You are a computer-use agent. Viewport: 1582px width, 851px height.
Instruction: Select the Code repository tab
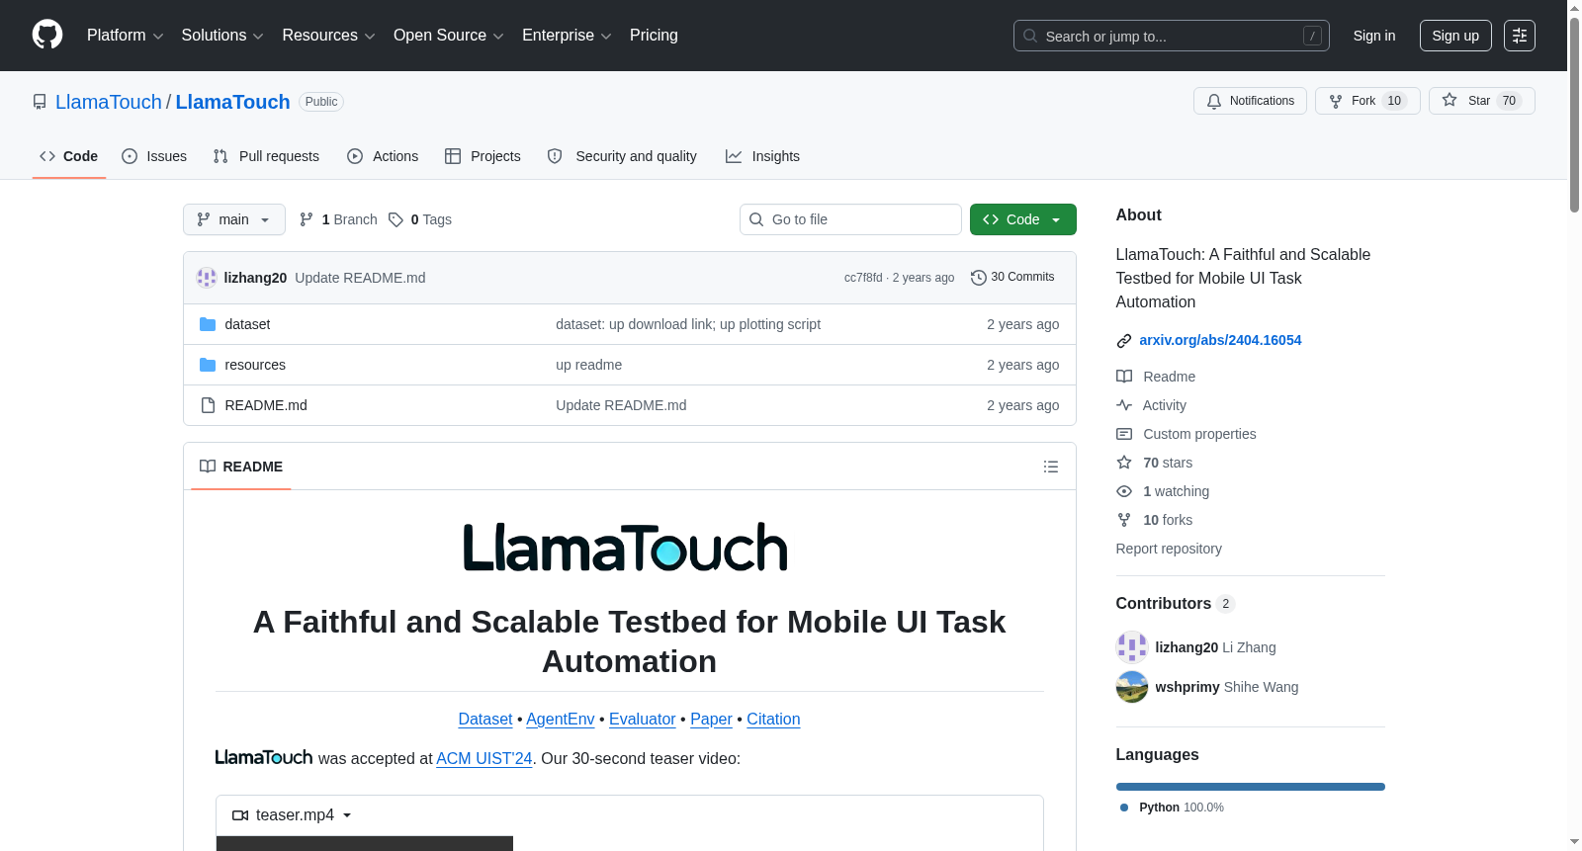tap(69, 156)
